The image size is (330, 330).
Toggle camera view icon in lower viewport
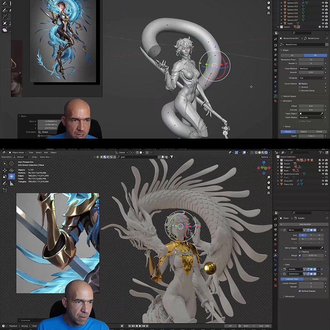(x=269, y=188)
